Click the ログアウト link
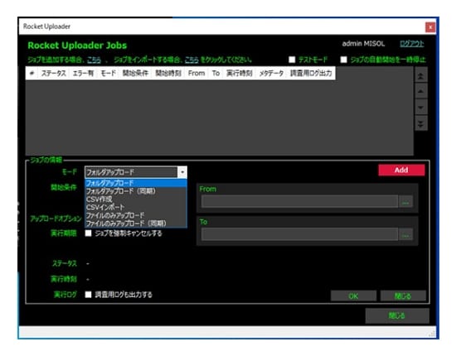456x356 pixels. (412, 44)
